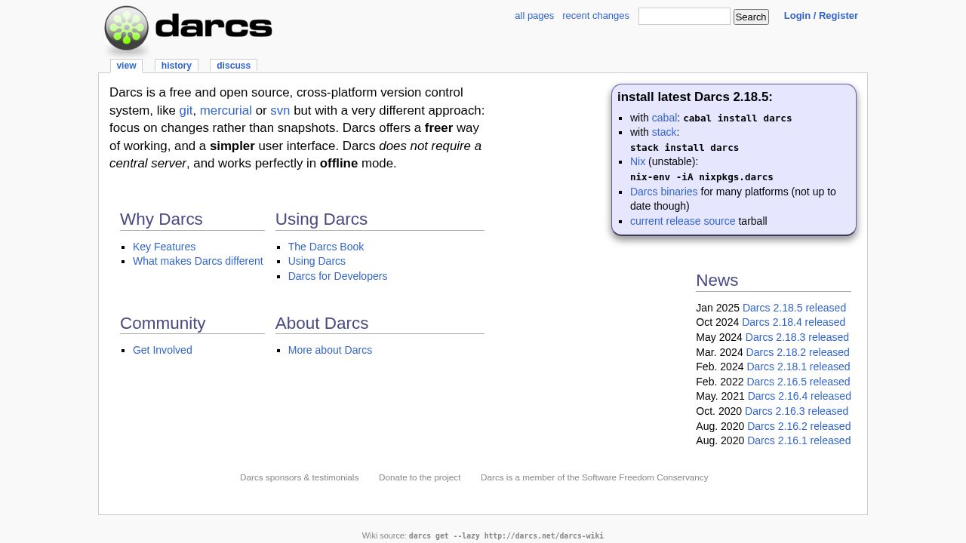Viewport: 966px width, 543px height.
Task: Follow the git link
Action: pyautogui.click(x=186, y=110)
